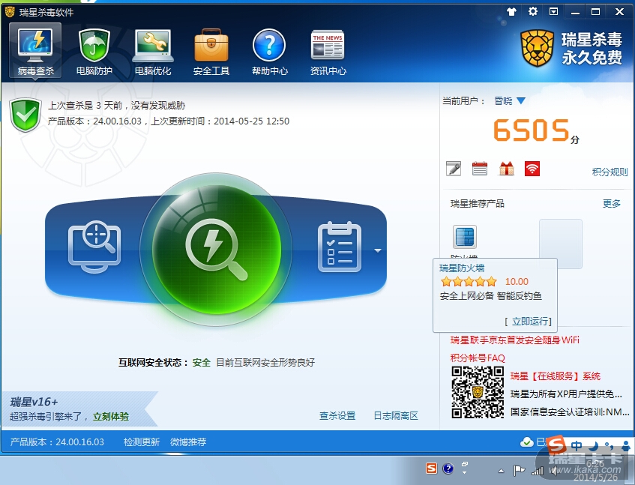Image resolution: width=635 pixels, height=485 pixels.
Task: Click the Sogou S logo on input toolbar
Action: pyautogui.click(x=557, y=445)
